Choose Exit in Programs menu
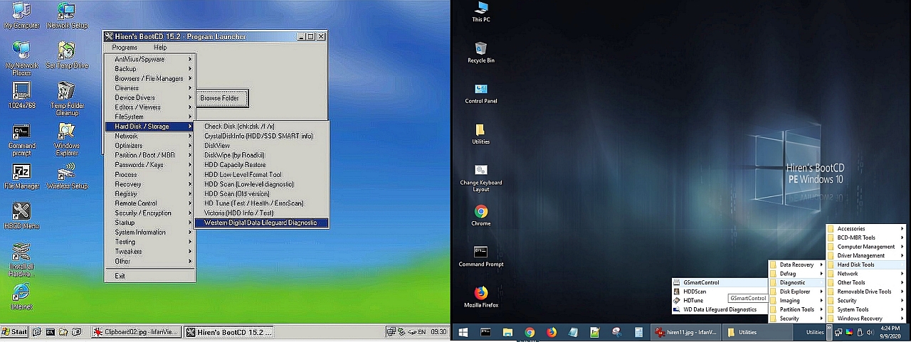This screenshot has width=911, height=342. click(x=149, y=276)
